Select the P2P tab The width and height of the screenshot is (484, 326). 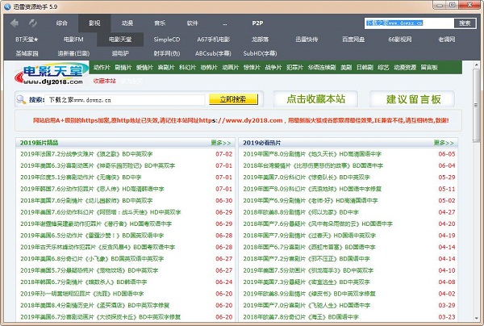[257, 24]
